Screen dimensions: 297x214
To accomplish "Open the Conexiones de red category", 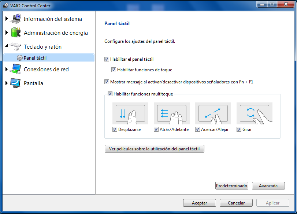I will pos(46,70).
